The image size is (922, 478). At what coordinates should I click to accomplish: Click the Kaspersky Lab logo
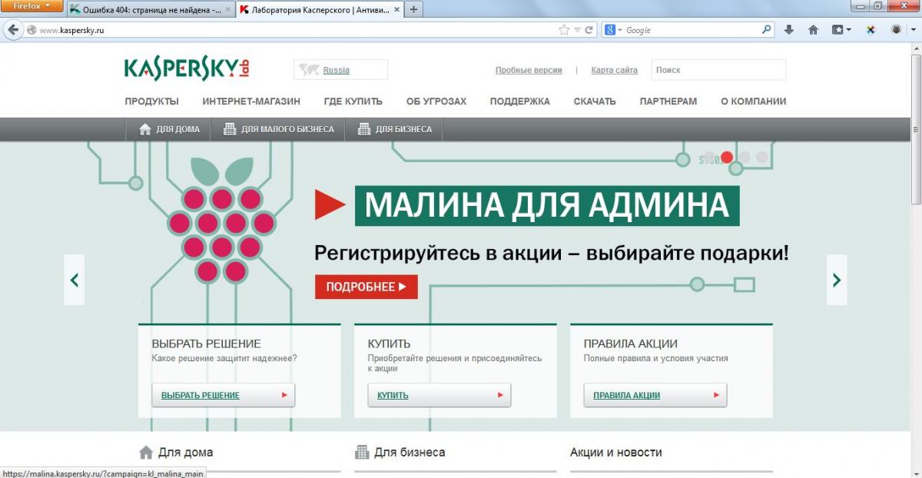pos(187,68)
